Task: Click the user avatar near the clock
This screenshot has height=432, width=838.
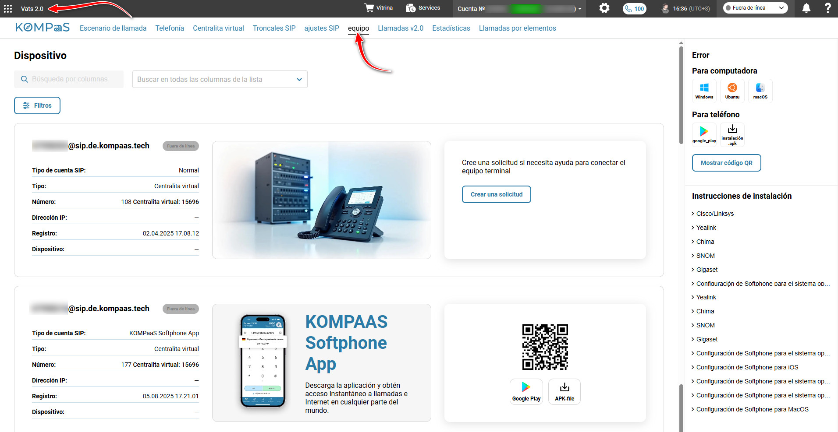Action: pyautogui.click(x=665, y=8)
